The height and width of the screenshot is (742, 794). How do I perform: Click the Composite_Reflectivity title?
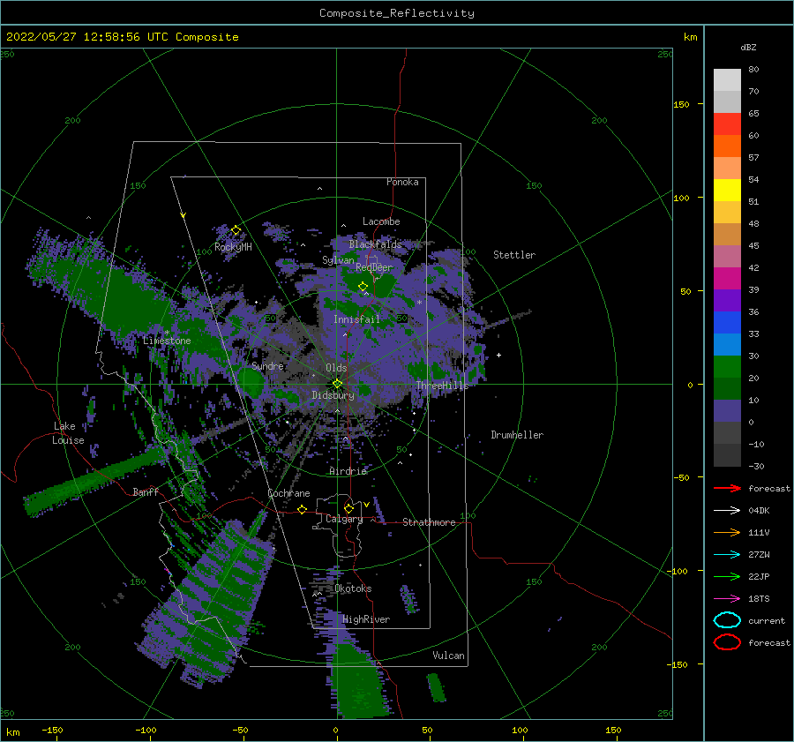[x=397, y=13]
